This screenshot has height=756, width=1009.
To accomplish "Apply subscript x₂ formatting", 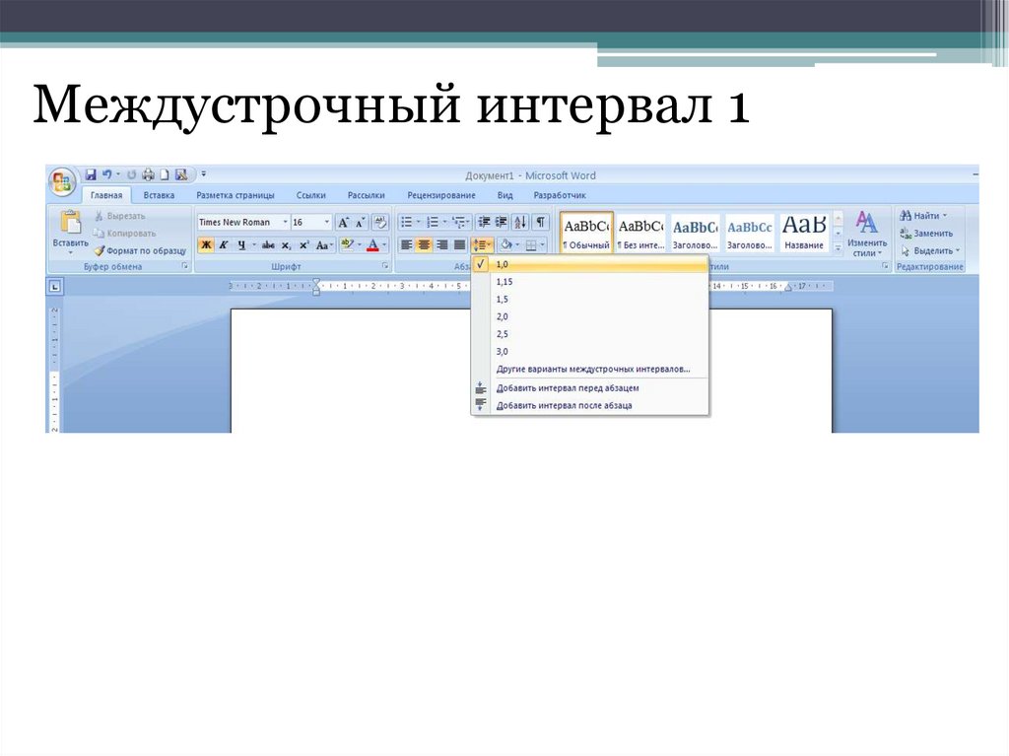I will click(x=287, y=245).
